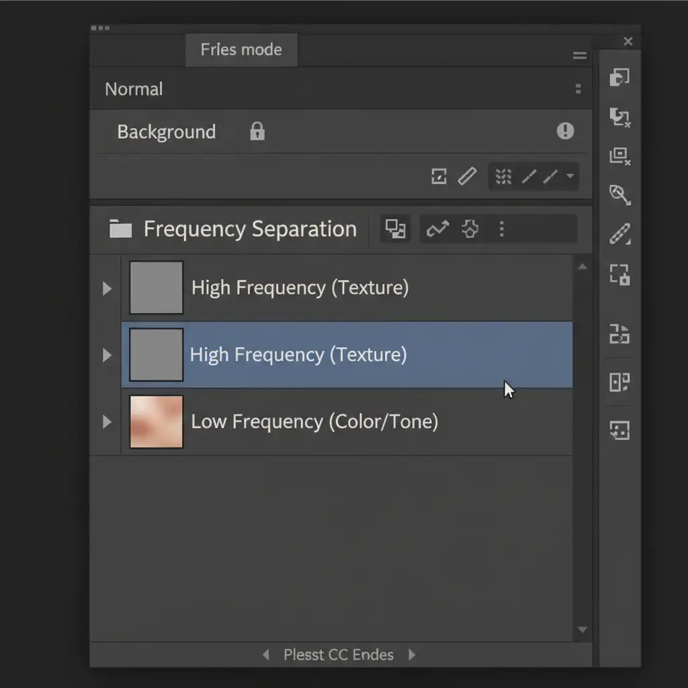This screenshot has height=688, width=688.
Task: Toggle the framed leaf icon in Background toolbar
Action: 439,176
